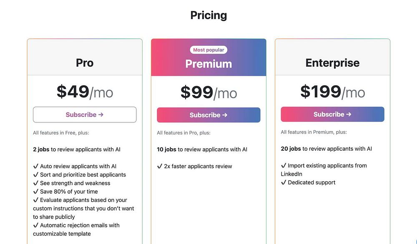
Task: Click the $199/mo price text
Action: (332, 92)
